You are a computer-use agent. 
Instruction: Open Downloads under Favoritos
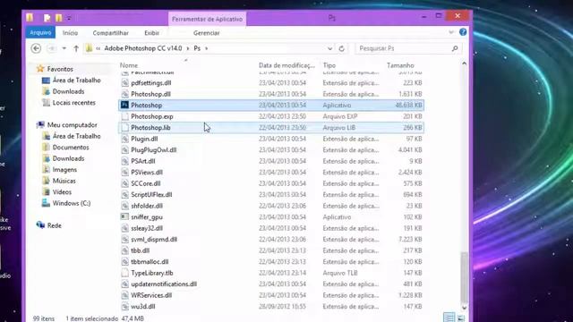click(x=68, y=91)
